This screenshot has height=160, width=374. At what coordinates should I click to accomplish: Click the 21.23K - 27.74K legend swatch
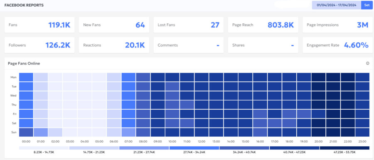pos(144,148)
